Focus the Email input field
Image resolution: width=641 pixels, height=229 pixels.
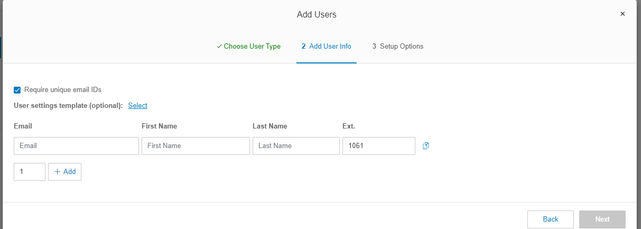[76, 146]
